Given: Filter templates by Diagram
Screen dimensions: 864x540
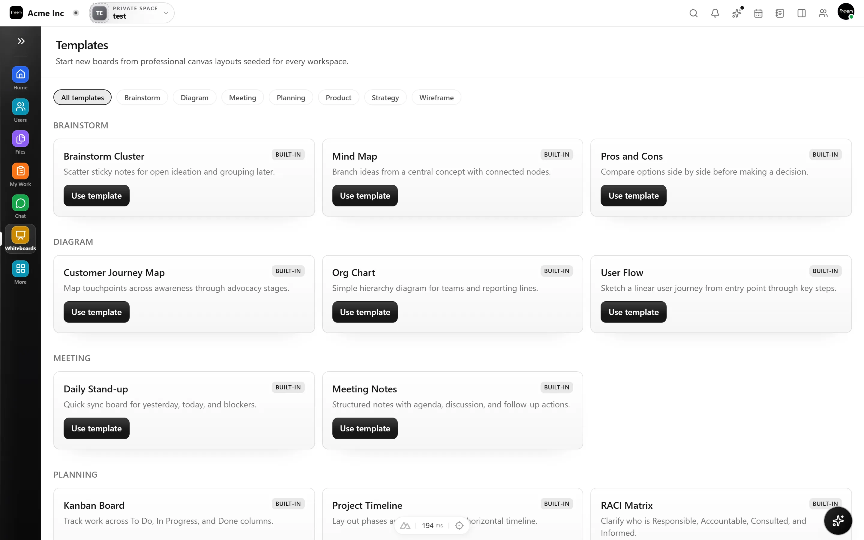Looking at the screenshot, I should click(194, 97).
